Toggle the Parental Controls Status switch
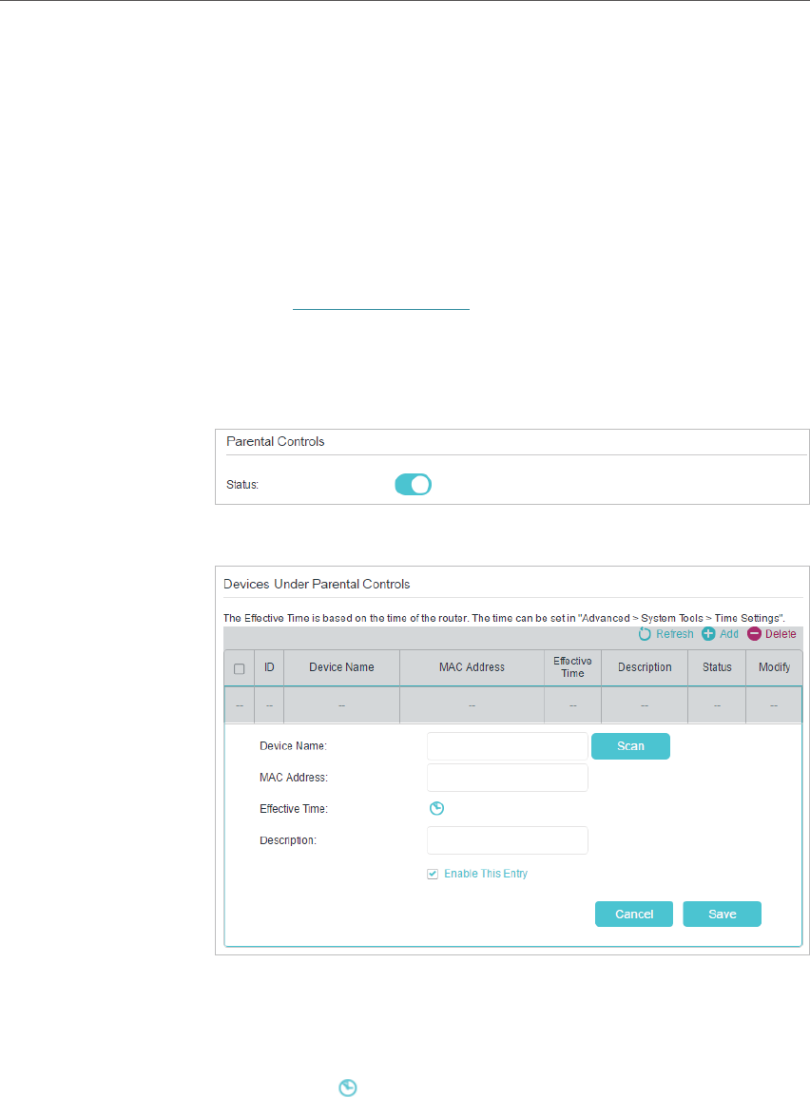The width and height of the screenshot is (810, 1098). tap(413, 485)
